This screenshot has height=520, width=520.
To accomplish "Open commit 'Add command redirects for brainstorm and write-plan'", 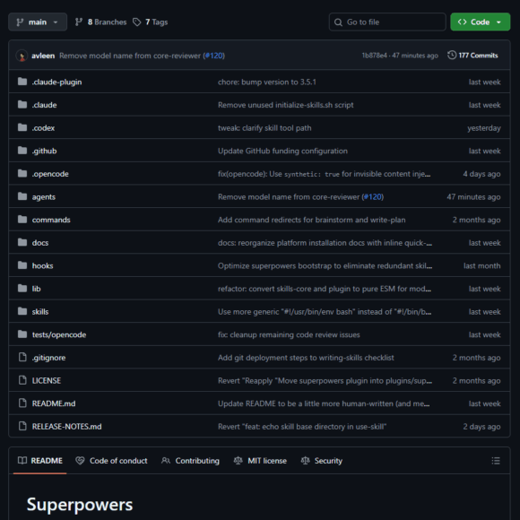I will [311, 220].
